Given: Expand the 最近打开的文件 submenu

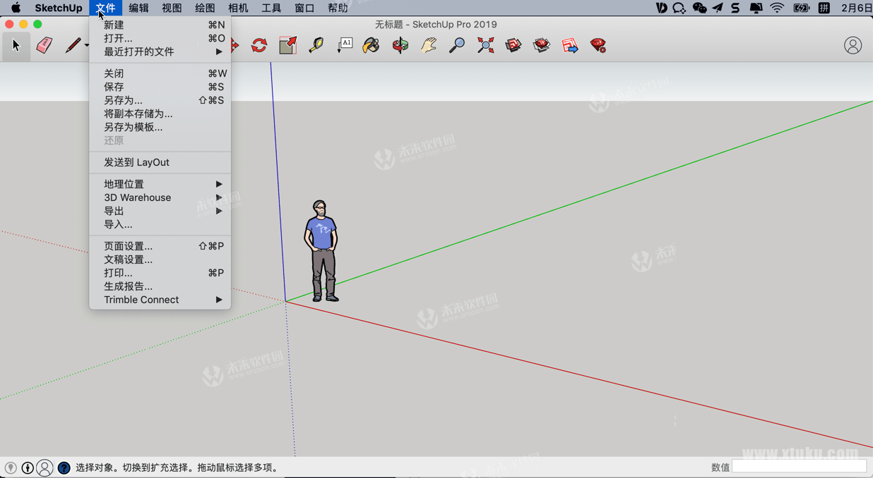Looking at the screenshot, I should point(160,51).
